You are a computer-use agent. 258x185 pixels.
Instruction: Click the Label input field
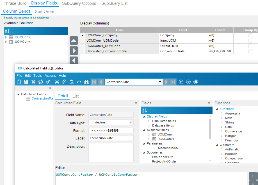coord(111,138)
